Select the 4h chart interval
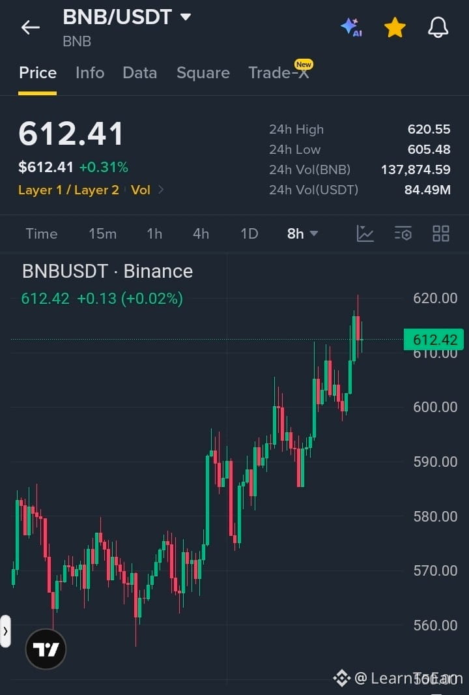 (x=201, y=233)
